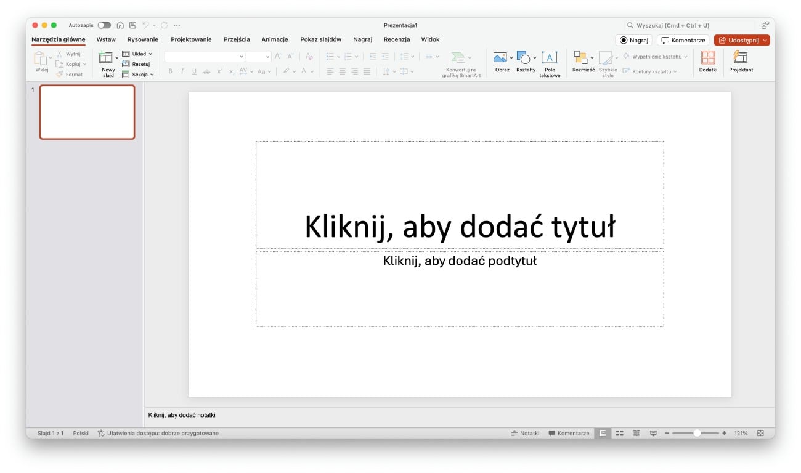This screenshot has height=473, width=801.
Task: Click the Komentarze button at top right
Action: click(683, 40)
